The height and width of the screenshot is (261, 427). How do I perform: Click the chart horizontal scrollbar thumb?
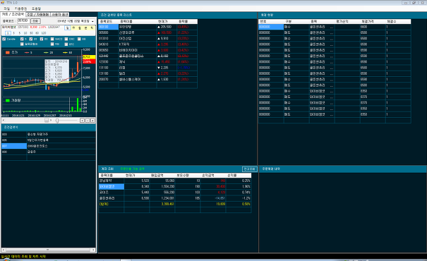tap(47, 121)
